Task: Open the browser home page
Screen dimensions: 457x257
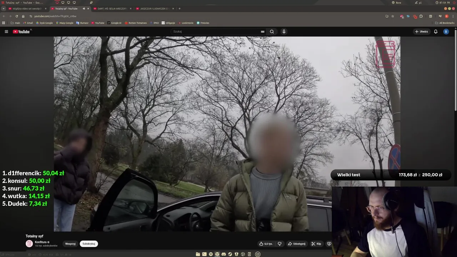Action: click(x=23, y=16)
